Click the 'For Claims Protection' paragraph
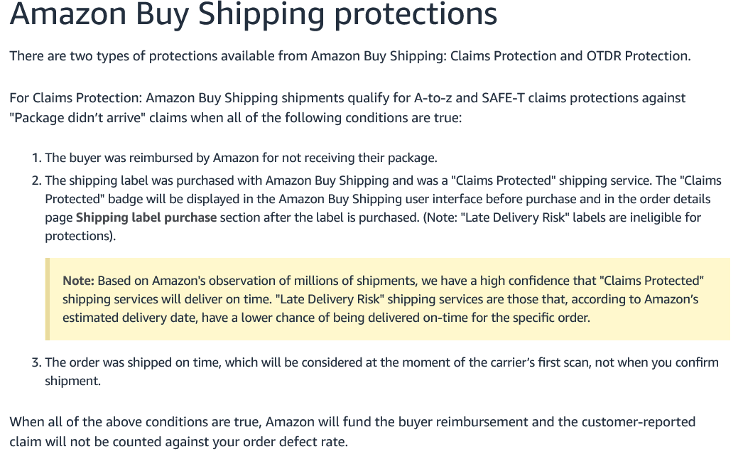The height and width of the screenshot is (464, 743). 347,107
